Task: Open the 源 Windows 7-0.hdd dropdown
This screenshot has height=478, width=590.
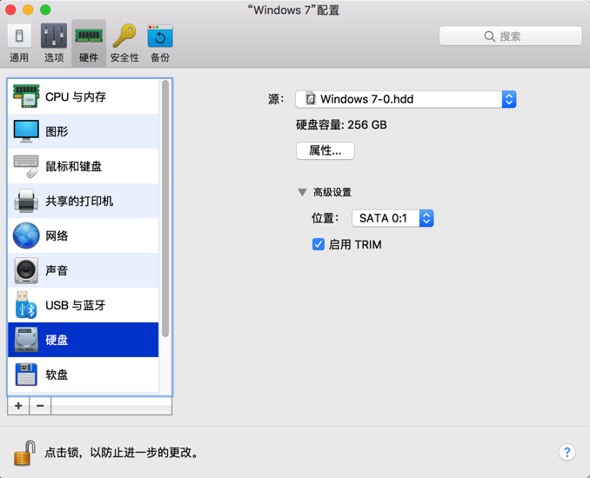Action: tap(406, 99)
